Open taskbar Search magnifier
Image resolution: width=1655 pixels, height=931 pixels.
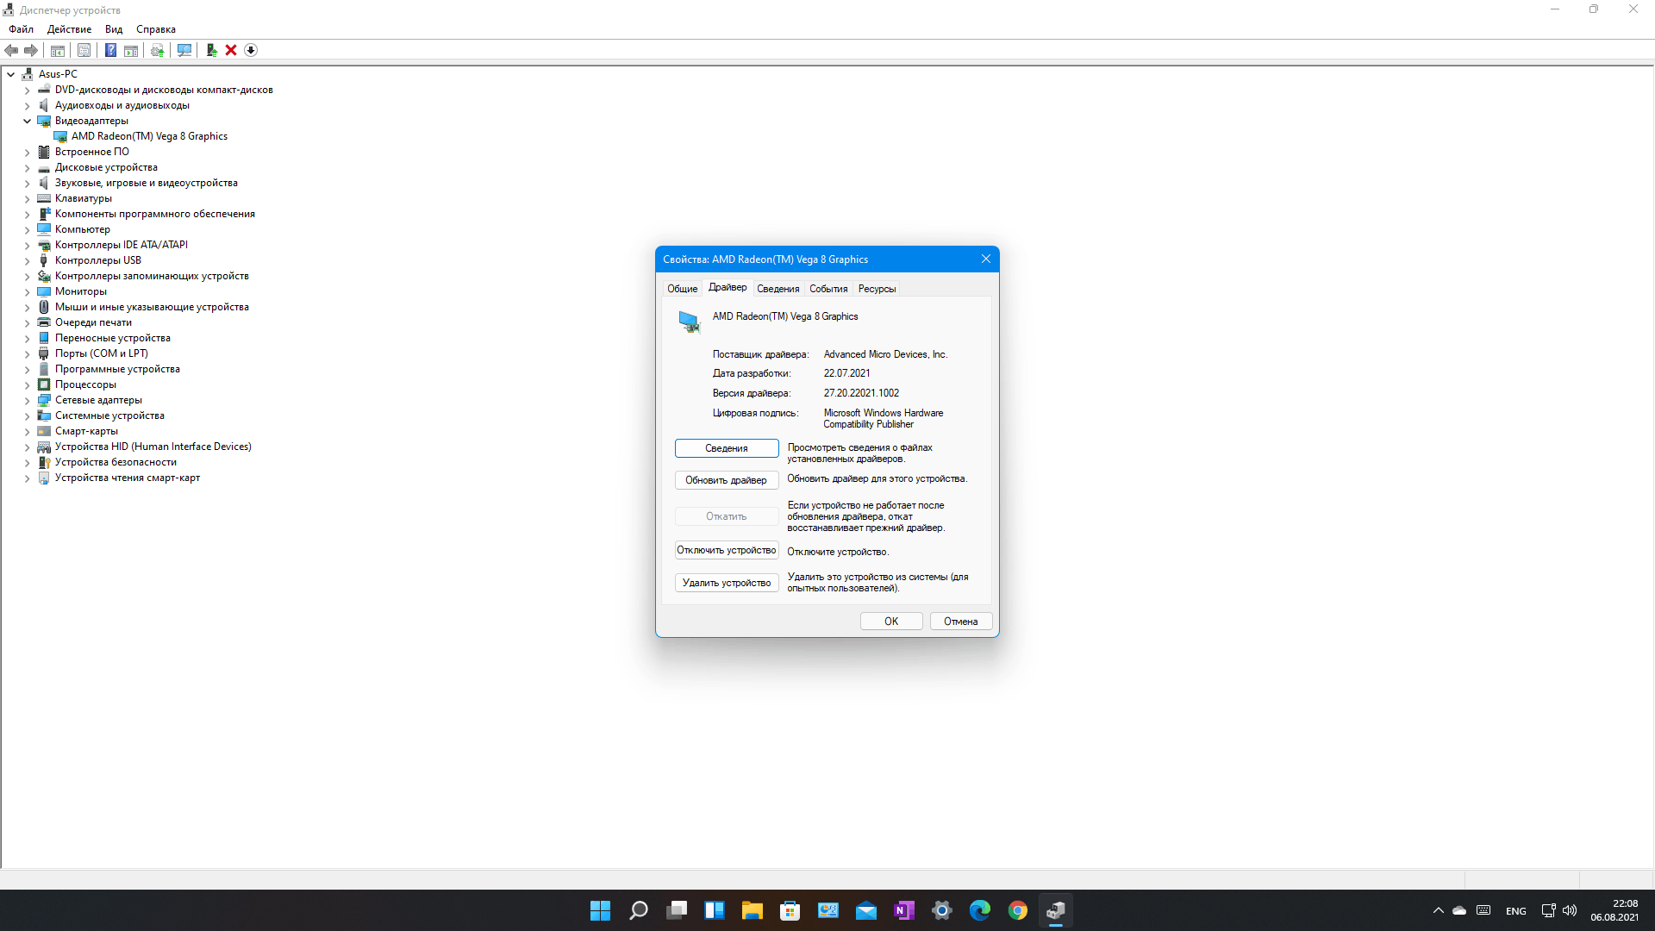point(638,910)
